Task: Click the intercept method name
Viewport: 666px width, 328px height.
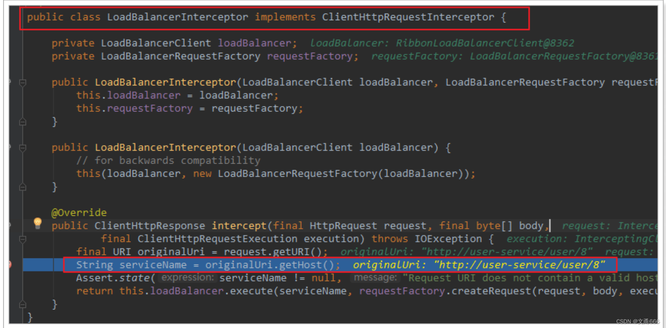Action: 239,226
